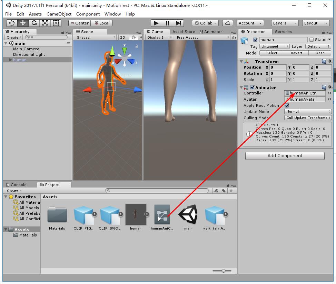
Task: Select Main Camera in Hierarchy
Action: (x=26, y=49)
